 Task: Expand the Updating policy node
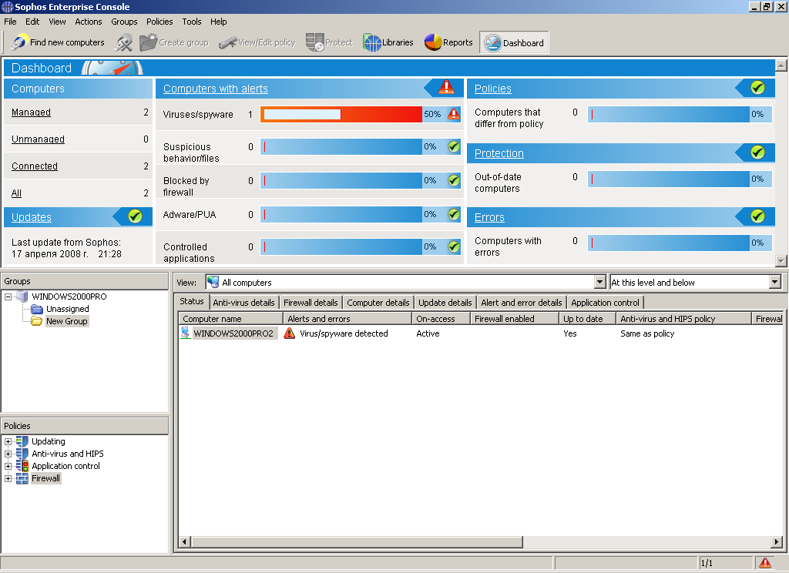click(x=8, y=442)
